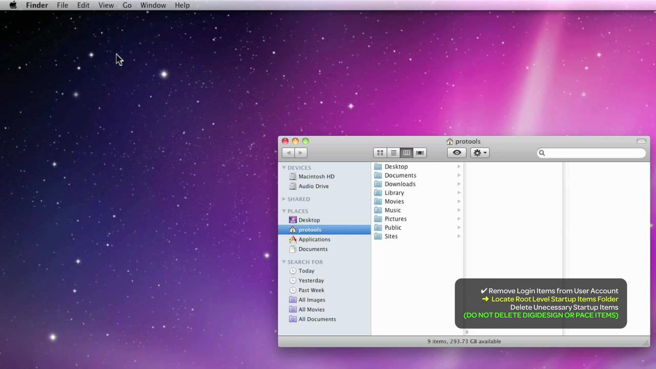Expand the SHARED sidebar section
This screenshot has height=369, width=656.
284,199
